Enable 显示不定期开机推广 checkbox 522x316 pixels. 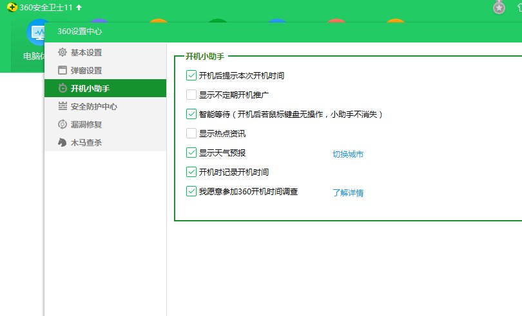click(191, 95)
